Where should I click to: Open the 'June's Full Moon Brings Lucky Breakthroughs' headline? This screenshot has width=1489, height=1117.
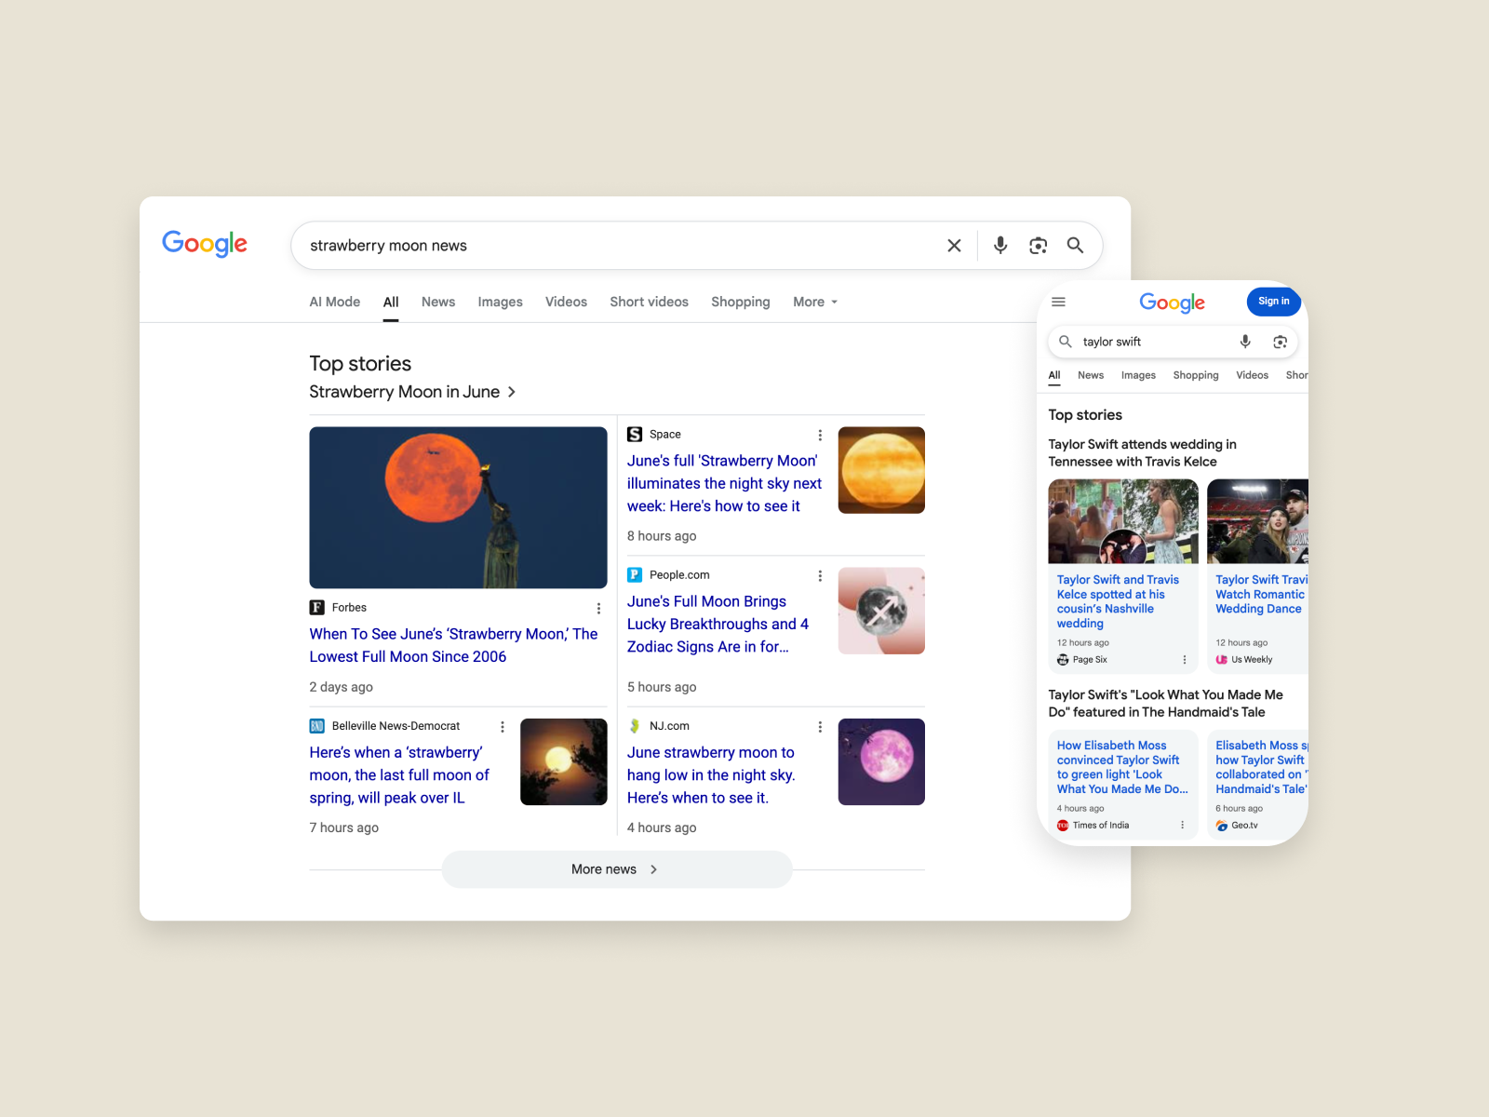point(718,625)
